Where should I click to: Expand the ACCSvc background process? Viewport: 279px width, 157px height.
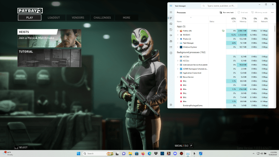coord(177,61)
